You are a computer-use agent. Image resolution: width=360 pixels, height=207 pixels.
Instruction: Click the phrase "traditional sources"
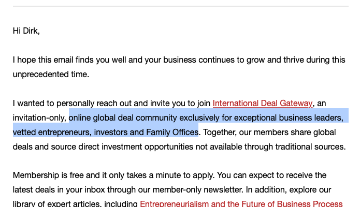coord(310,146)
